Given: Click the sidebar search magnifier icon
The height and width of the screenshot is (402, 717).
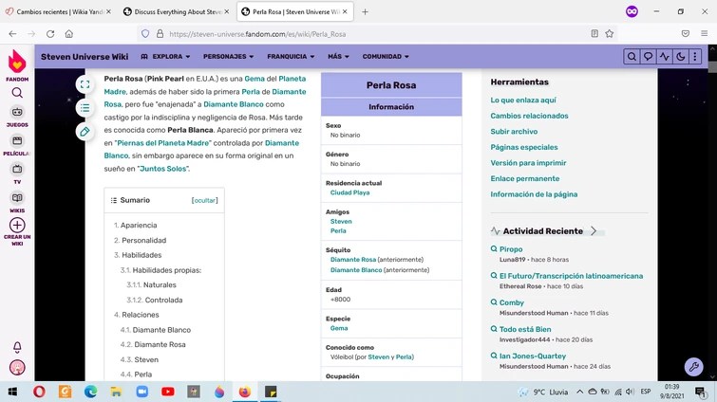Looking at the screenshot, I should (x=17, y=93).
